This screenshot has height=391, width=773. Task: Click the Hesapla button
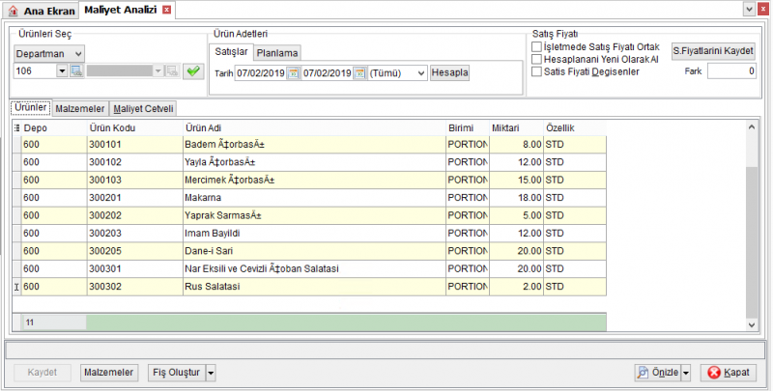point(449,72)
